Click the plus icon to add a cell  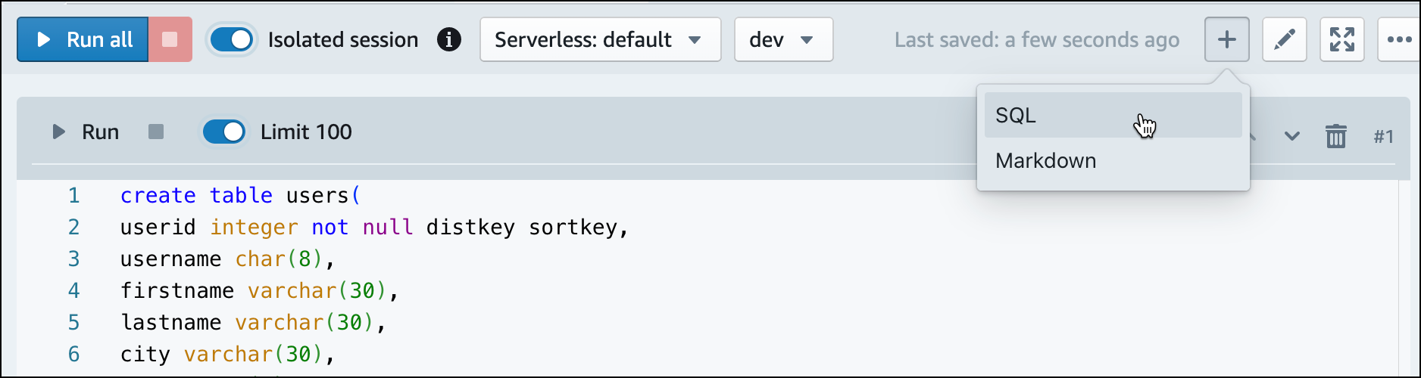click(x=1226, y=39)
